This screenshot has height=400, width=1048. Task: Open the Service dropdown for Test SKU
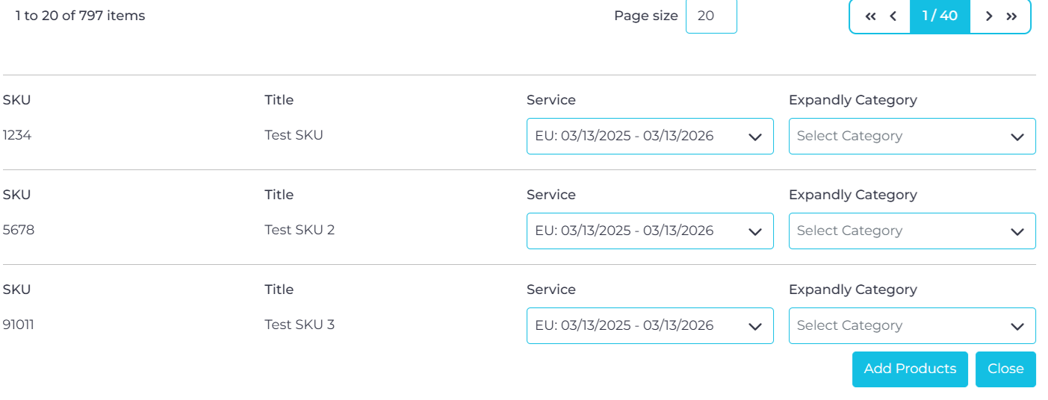coord(650,137)
